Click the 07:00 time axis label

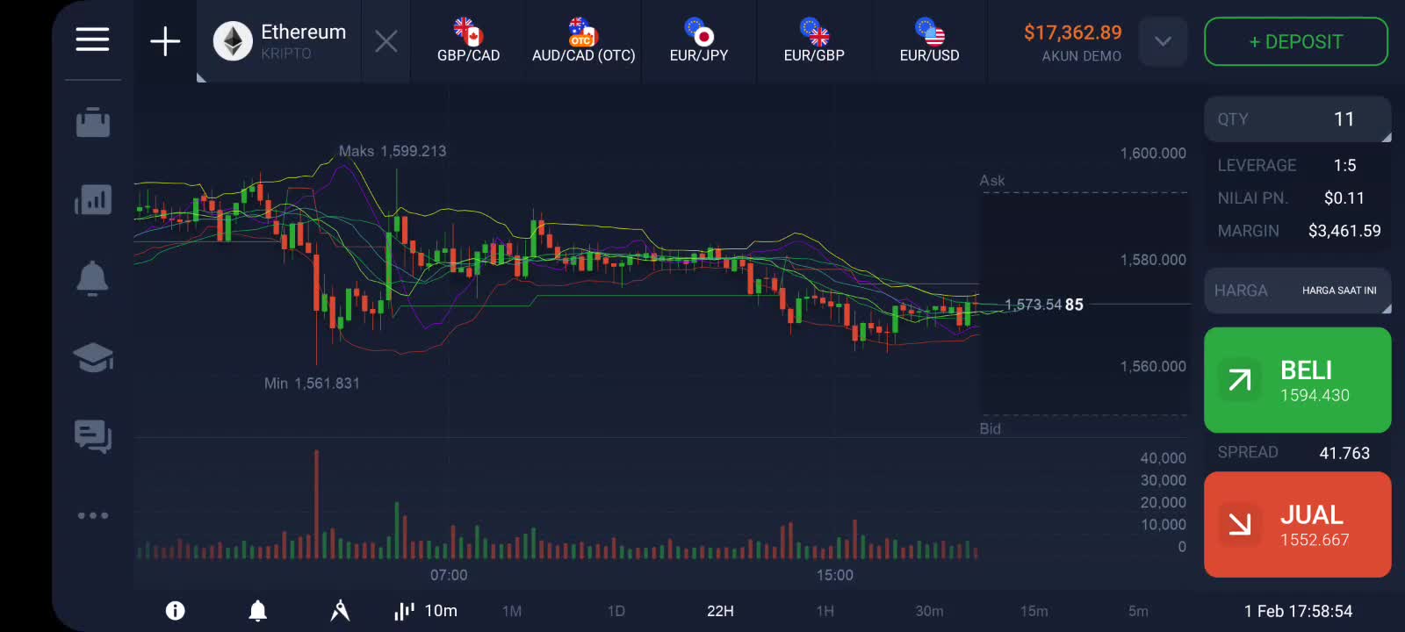449,575
